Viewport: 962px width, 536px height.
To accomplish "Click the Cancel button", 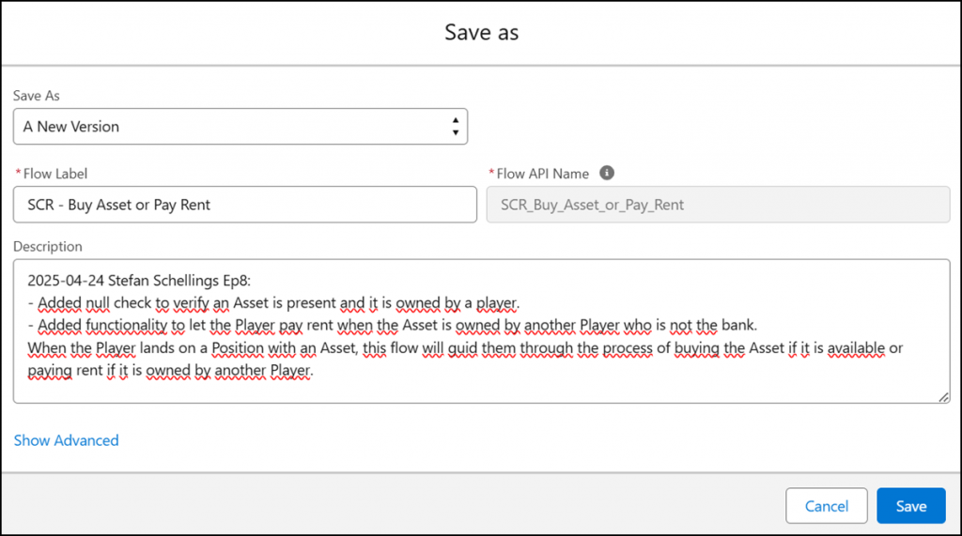I will click(x=827, y=506).
